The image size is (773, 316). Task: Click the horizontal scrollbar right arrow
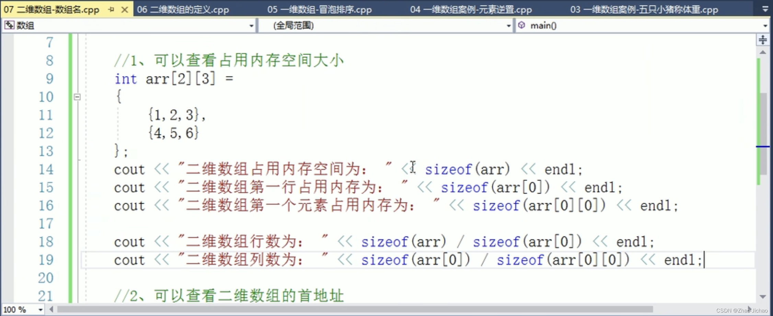749,309
